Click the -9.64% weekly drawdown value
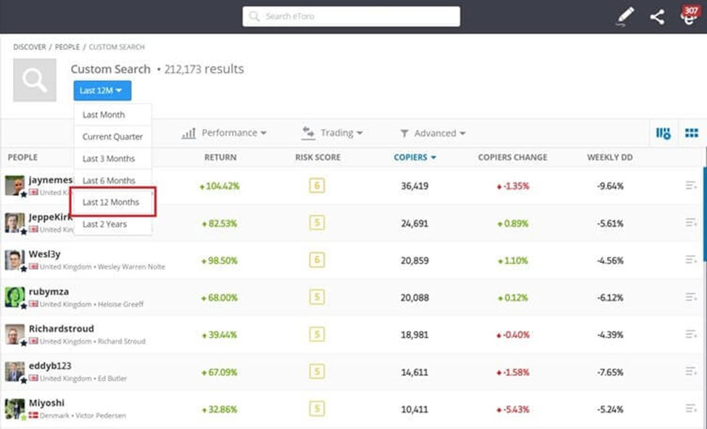The height and width of the screenshot is (429, 707). [x=610, y=186]
